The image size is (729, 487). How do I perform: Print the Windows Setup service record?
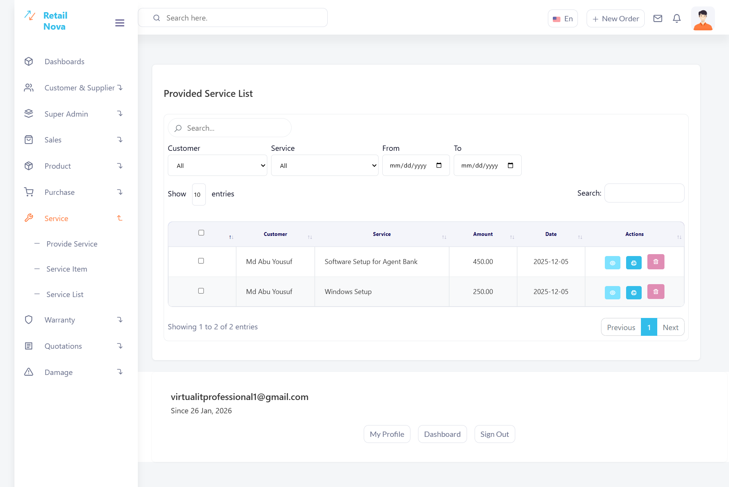pyautogui.click(x=633, y=293)
